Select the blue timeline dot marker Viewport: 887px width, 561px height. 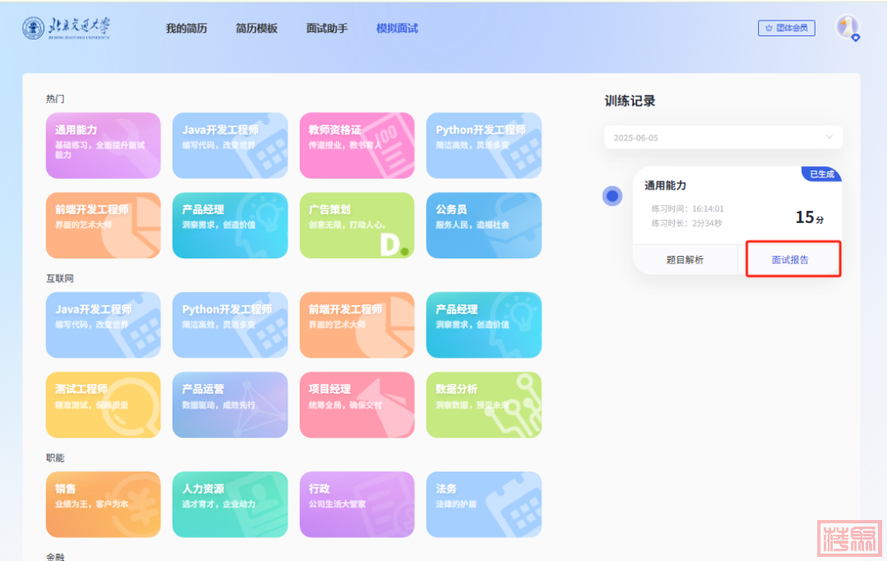(612, 196)
